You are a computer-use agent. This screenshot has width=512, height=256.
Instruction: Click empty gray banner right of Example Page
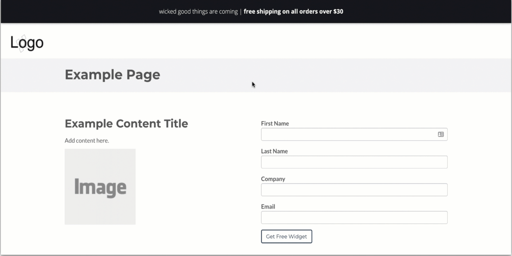tap(356, 75)
